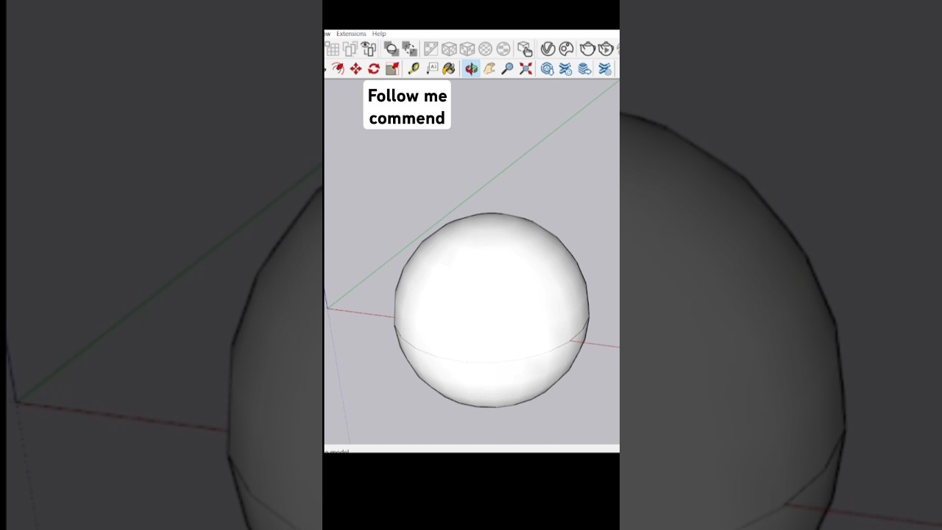Click the blue hexagon download icon
Viewport: 942px width, 530px height.
pyautogui.click(x=547, y=68)
